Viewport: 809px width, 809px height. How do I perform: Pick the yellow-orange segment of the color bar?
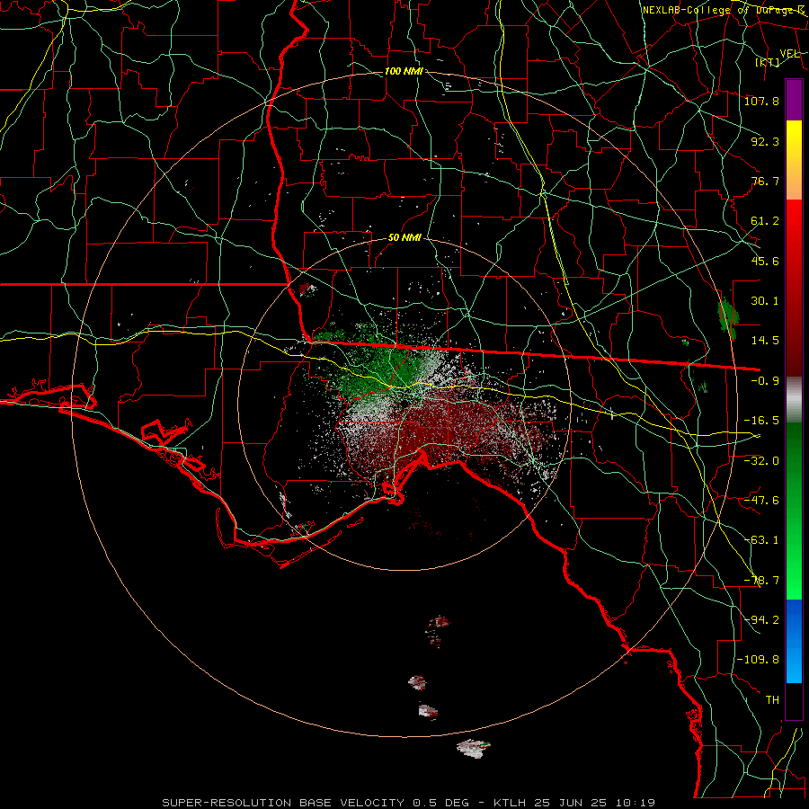click(x=794, y=160)
